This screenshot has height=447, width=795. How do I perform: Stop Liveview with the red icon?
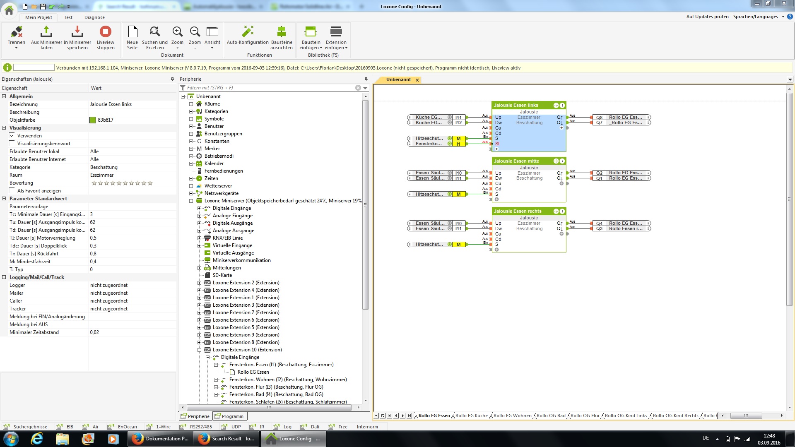click(106, 32)
